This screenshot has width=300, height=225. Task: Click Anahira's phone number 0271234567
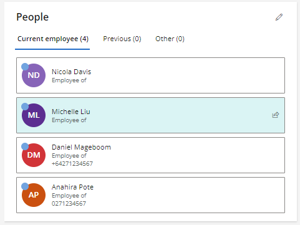69,204
